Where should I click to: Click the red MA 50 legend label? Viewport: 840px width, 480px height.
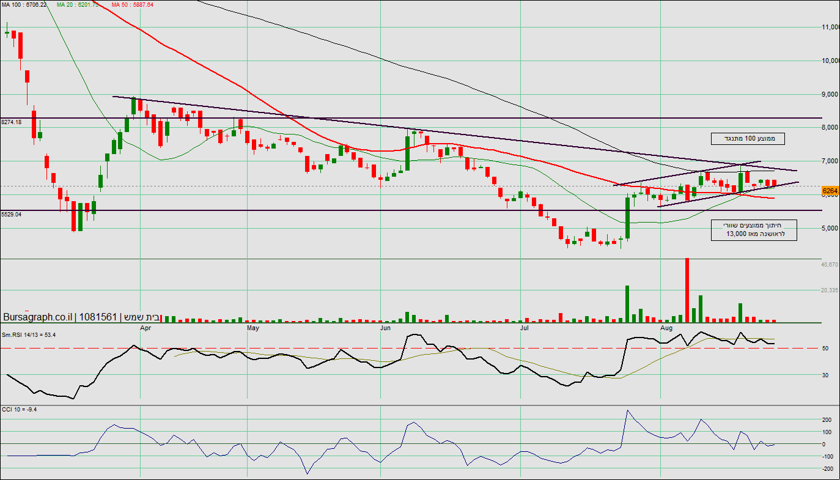[133, 4]
